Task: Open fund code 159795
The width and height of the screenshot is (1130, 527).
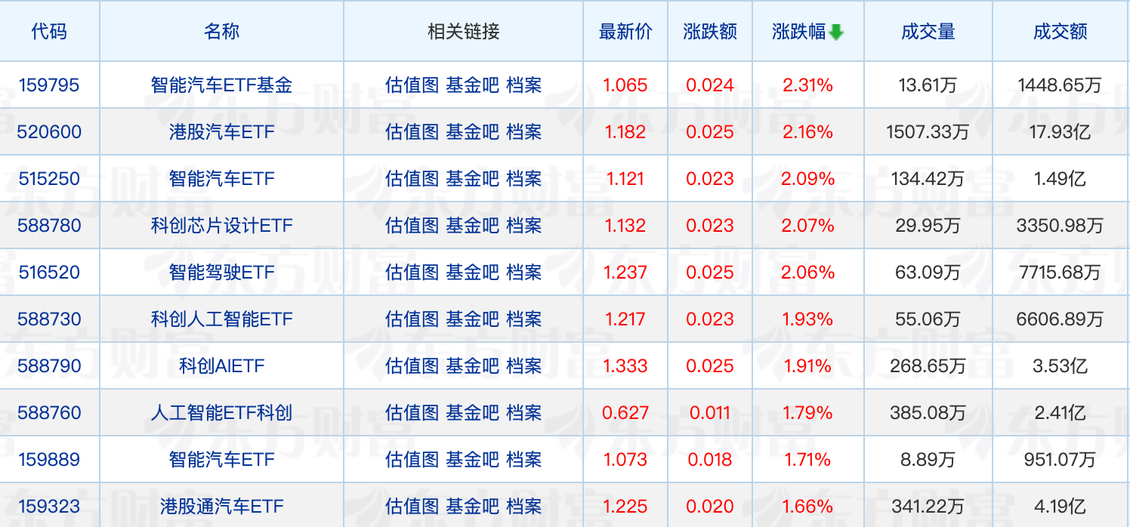Action: click(x=49, y=85)
